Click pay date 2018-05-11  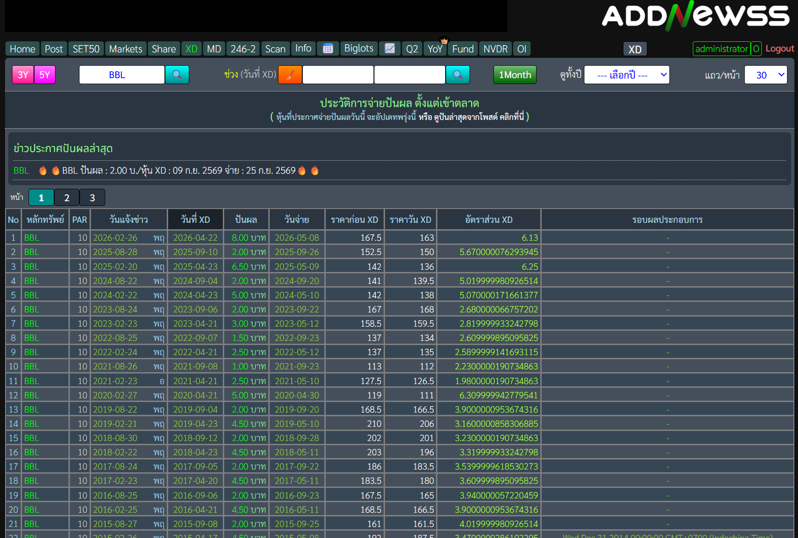point(297,452)
